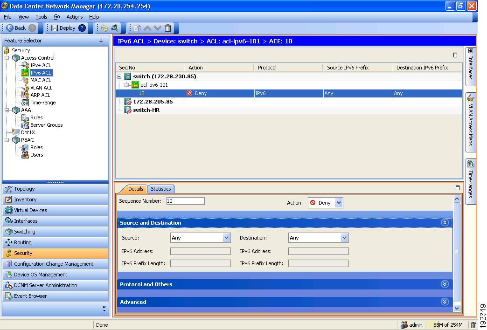Change the Destination dropdown value
This screenshot has width=487, height=330.
click(x=318, y=238)
